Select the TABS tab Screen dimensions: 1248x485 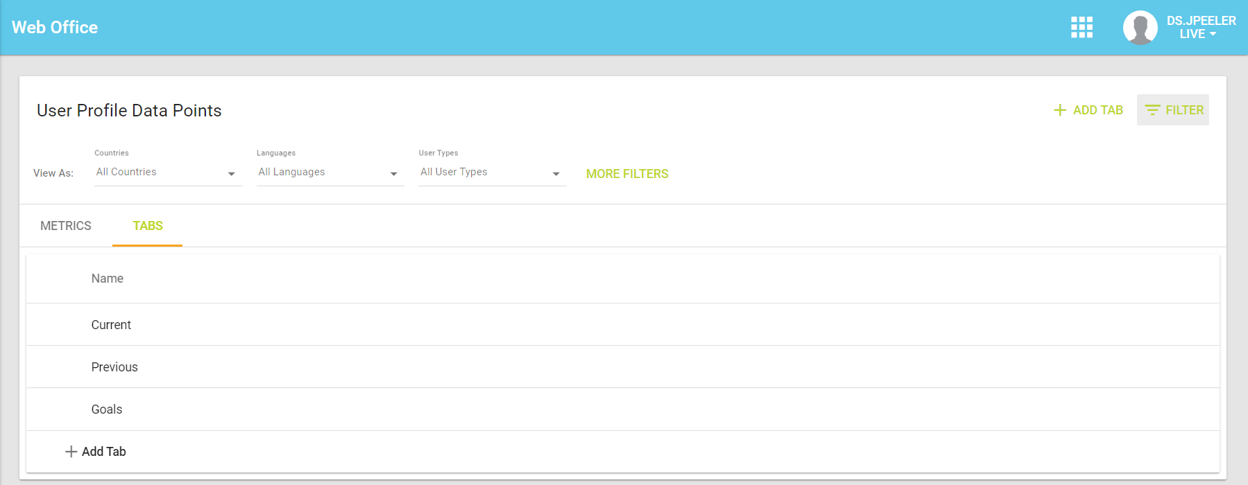pos(148,226)
